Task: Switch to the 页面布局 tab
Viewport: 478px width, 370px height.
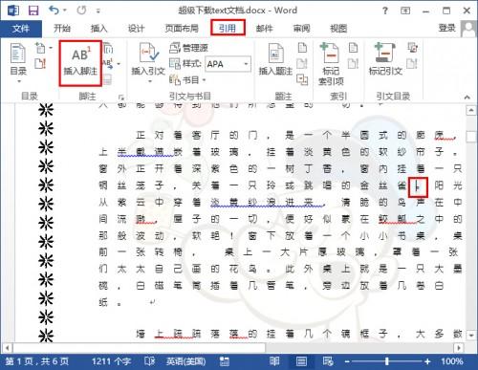Action: 182,29
